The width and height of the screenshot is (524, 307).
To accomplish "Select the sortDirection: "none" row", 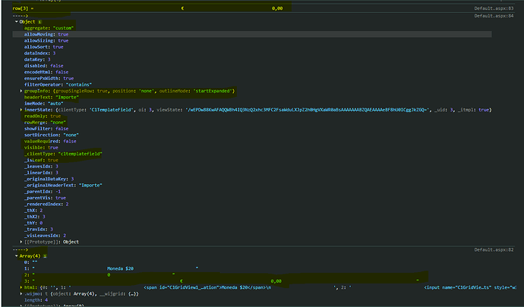I will click(x=52, y=135).
